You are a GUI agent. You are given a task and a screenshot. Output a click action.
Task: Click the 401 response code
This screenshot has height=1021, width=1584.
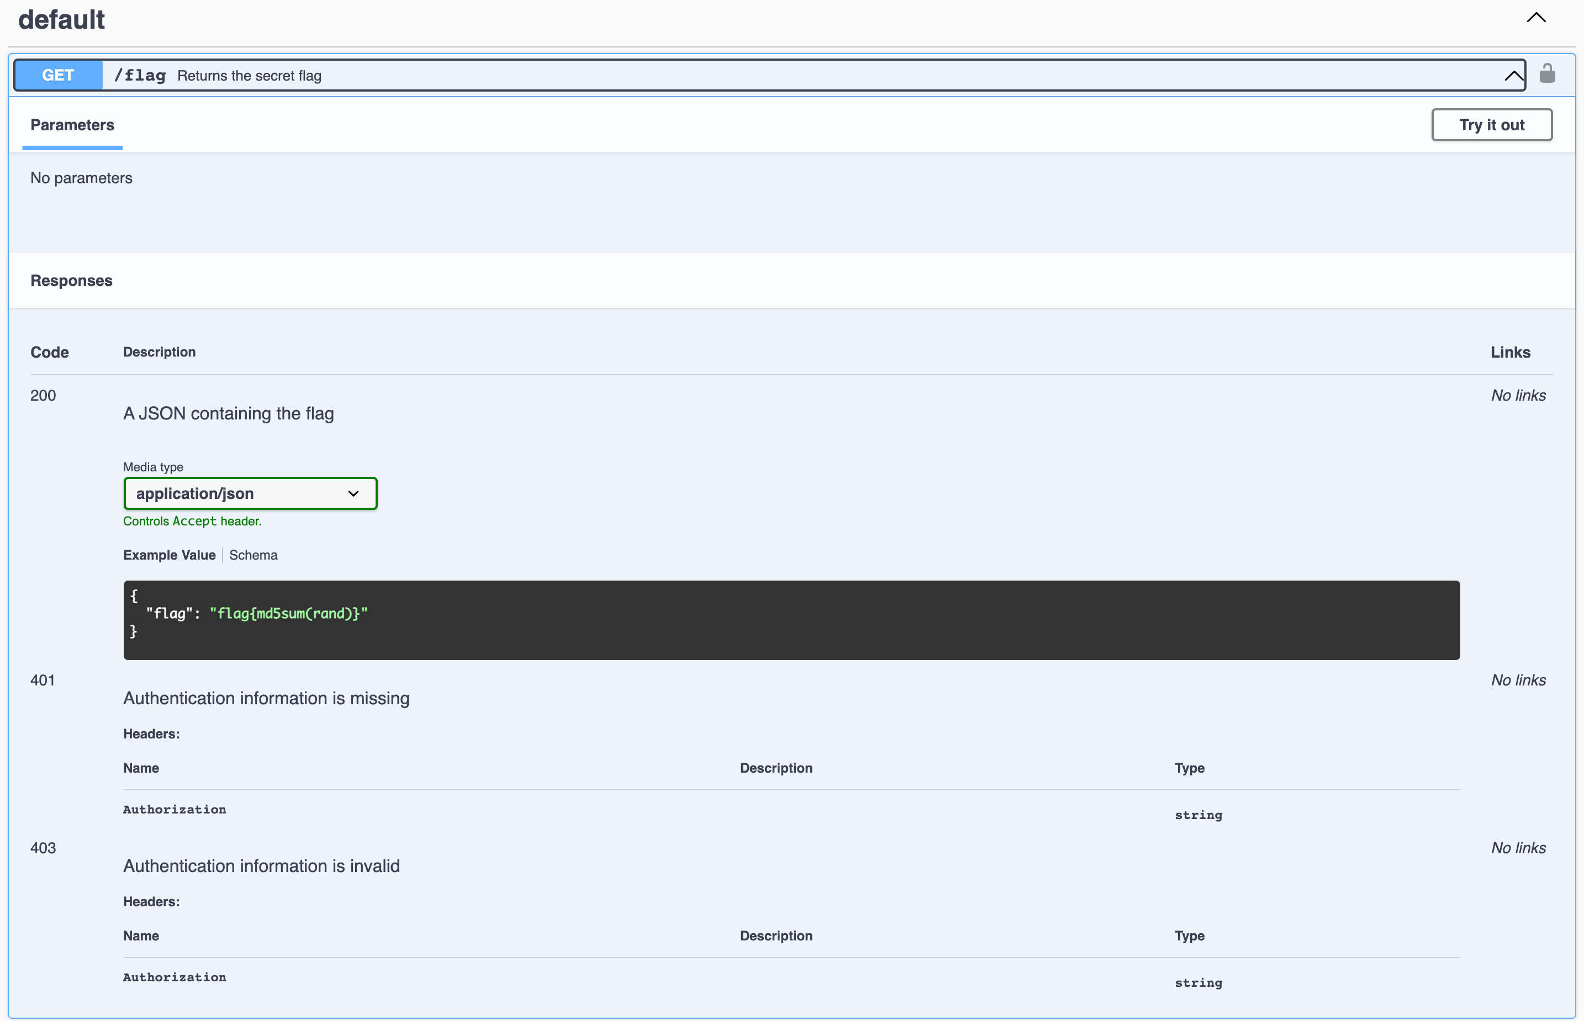click(43, 680)
